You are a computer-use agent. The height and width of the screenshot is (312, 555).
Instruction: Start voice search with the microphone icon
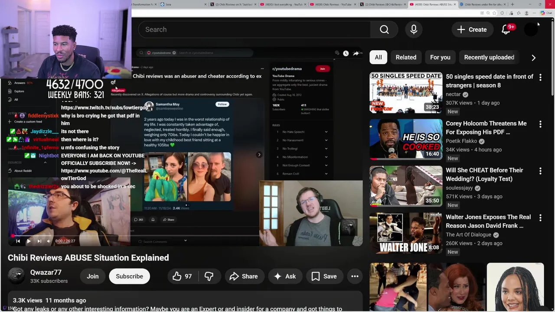tap(414, 29)
